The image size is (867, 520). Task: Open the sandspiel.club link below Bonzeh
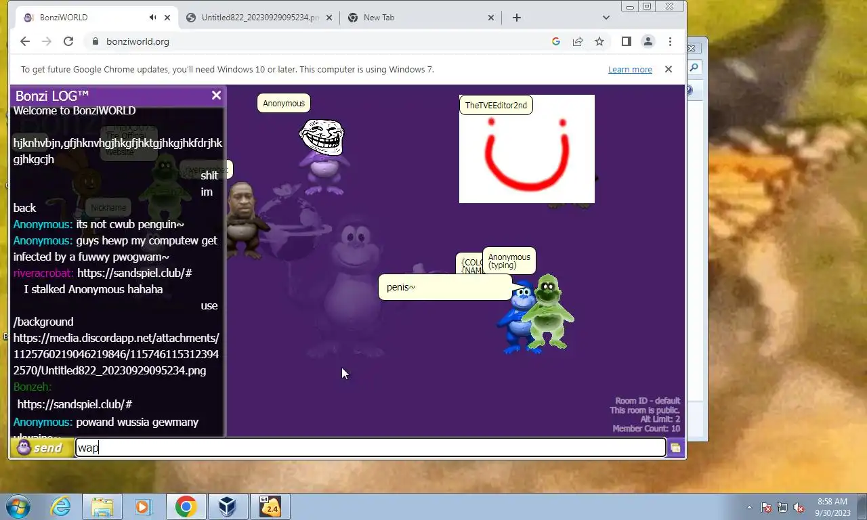[75, 404]
